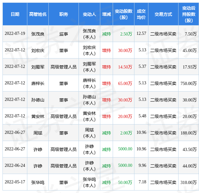Click the 45.00万 holding value
The width and height of the screenshot is (199, 193).
pyautogui.click(x=190, y=50)
